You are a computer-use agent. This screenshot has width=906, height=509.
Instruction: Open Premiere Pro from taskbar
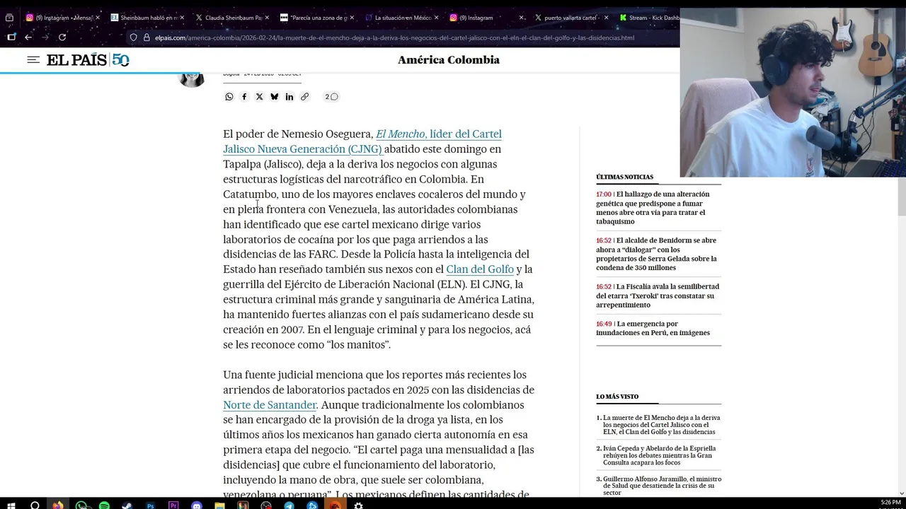pyautogui.click(x=173, y=505)
